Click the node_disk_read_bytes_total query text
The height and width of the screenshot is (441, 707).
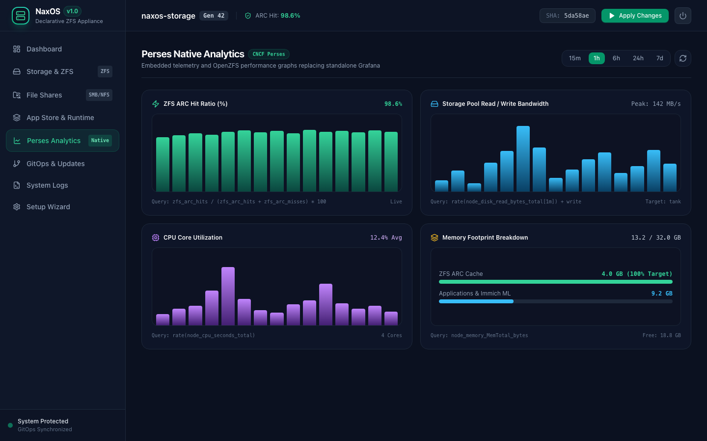click(506, 202)
